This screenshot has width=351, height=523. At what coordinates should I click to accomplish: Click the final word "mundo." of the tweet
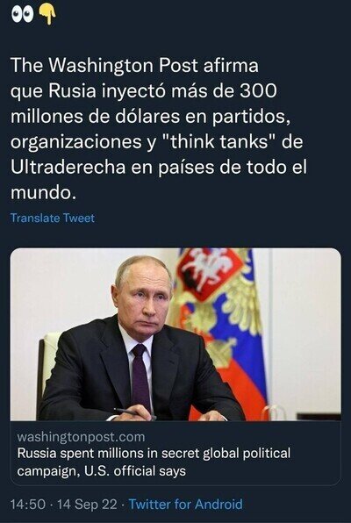click(x=43, y=192)
